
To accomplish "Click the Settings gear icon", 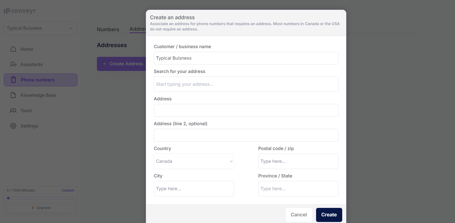I will (13, 126).
